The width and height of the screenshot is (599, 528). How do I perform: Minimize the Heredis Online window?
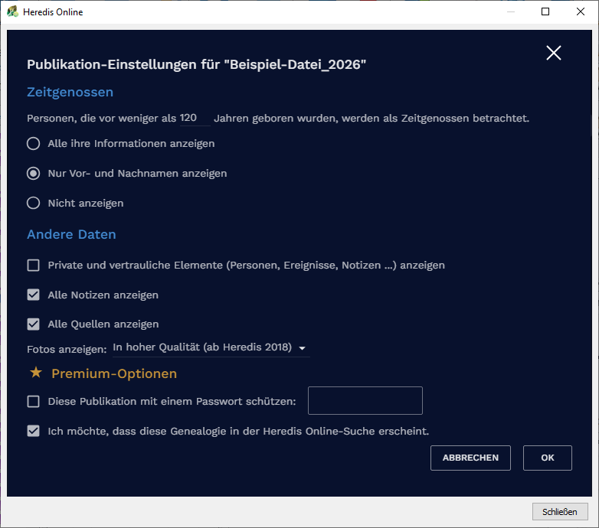(510, 11)
